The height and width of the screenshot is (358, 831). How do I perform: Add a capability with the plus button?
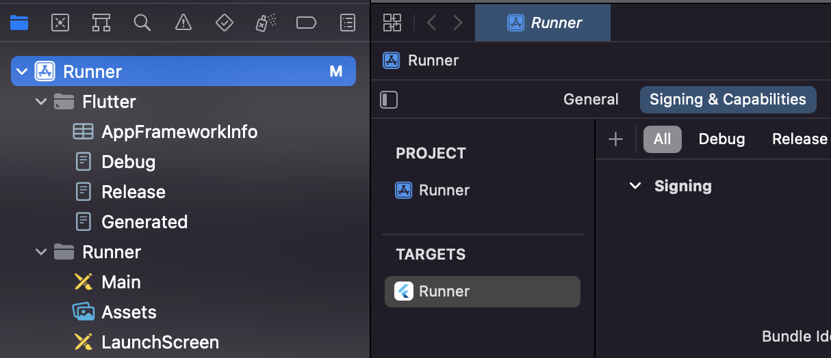(615, 139)
